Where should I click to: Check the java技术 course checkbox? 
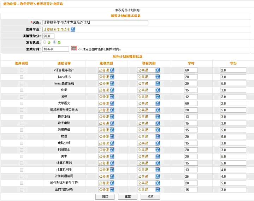click(22, 77)
